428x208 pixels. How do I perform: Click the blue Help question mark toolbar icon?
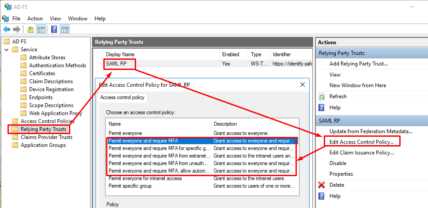point(54,30)
